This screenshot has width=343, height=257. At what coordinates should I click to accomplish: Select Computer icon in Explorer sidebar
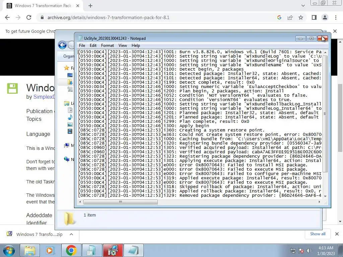67,145
